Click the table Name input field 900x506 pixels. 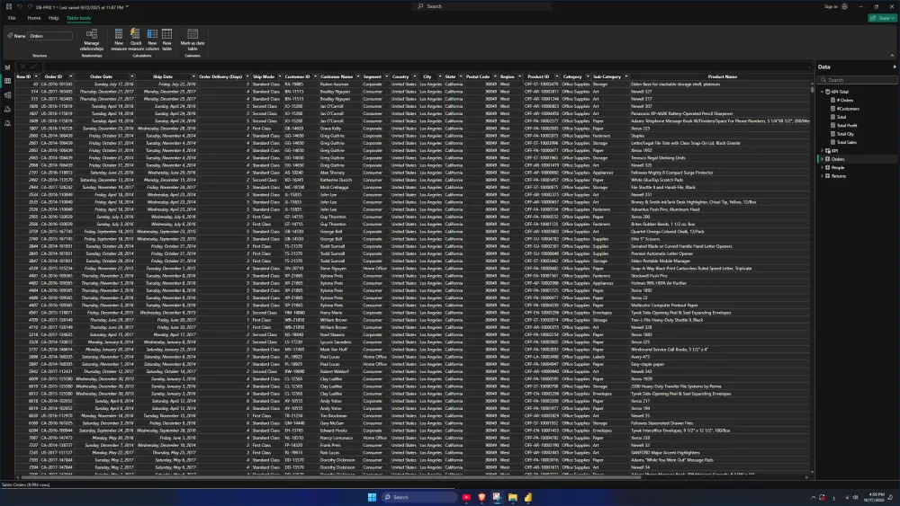point(49,36)
